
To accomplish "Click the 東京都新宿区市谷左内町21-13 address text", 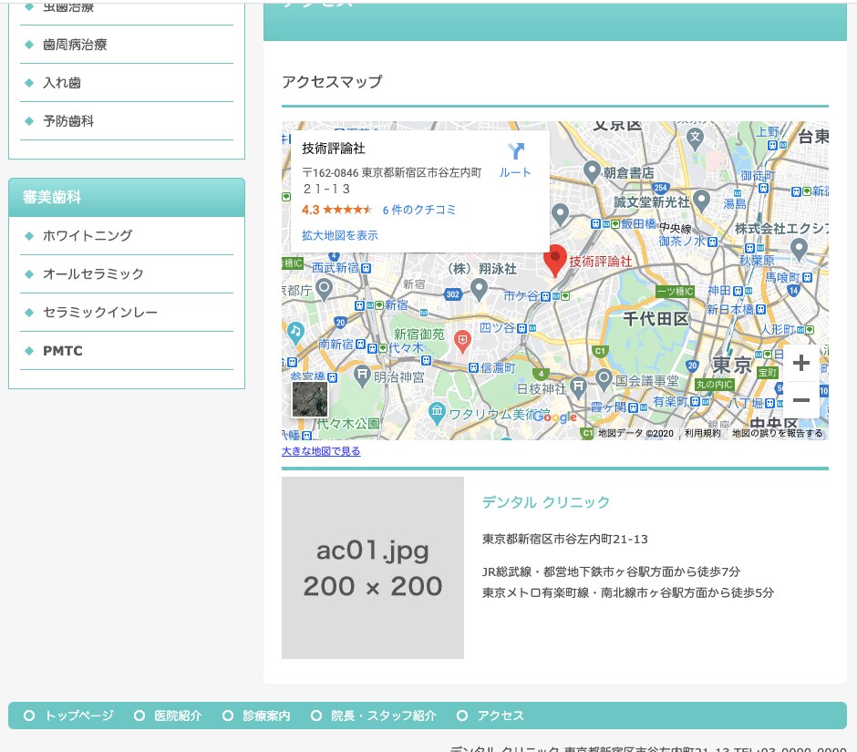I will [x=564, y=540].
